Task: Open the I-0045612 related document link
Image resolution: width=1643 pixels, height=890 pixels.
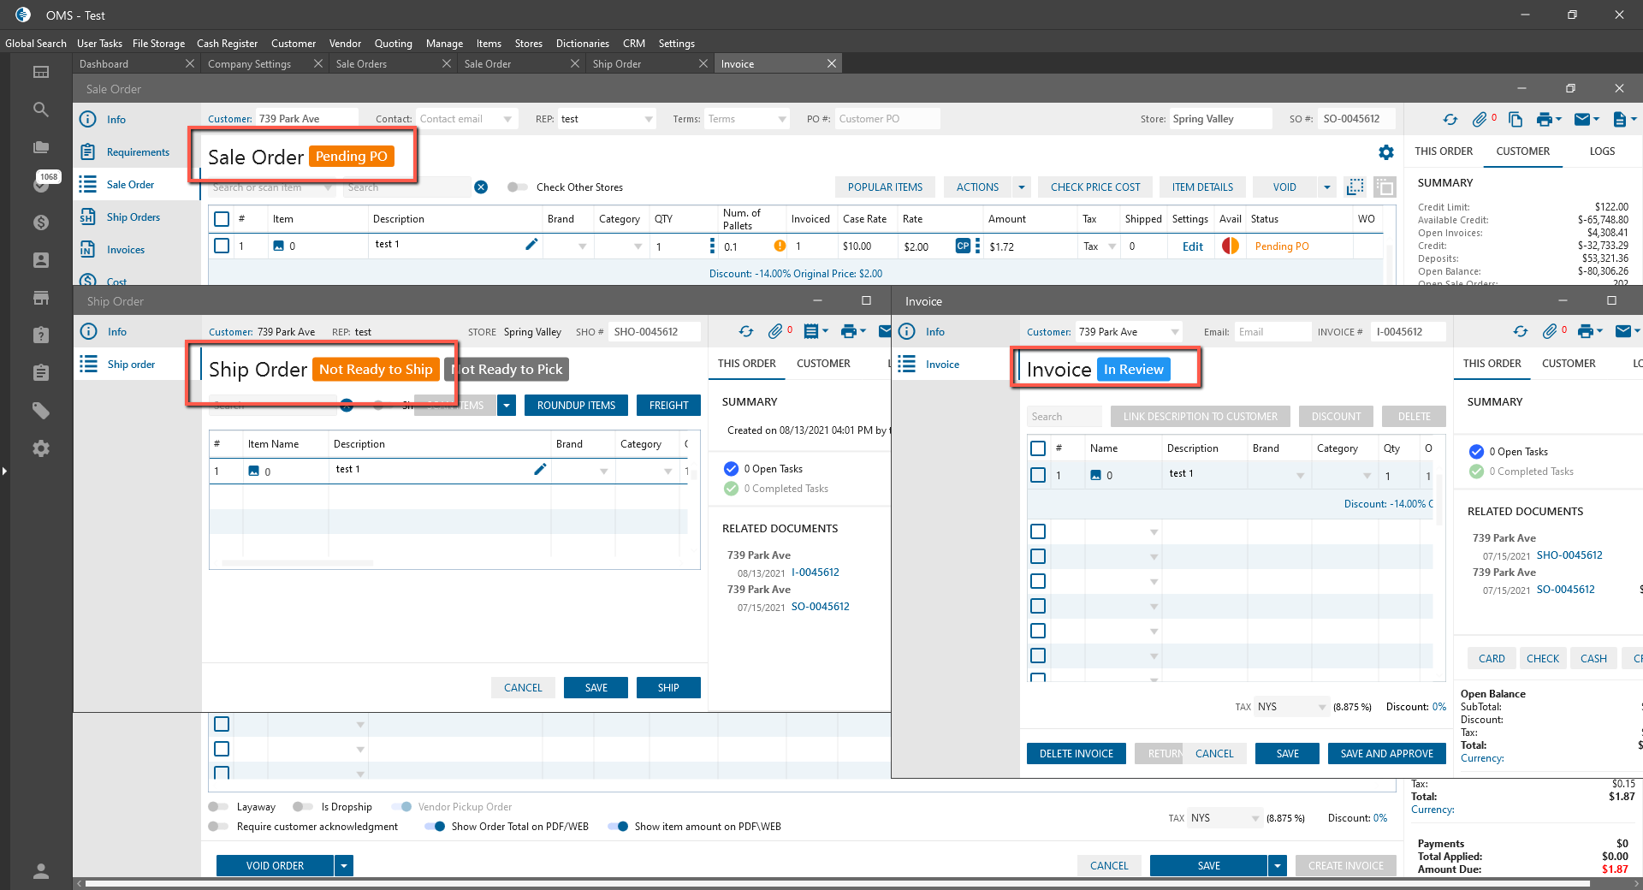Action: point(815,573)
